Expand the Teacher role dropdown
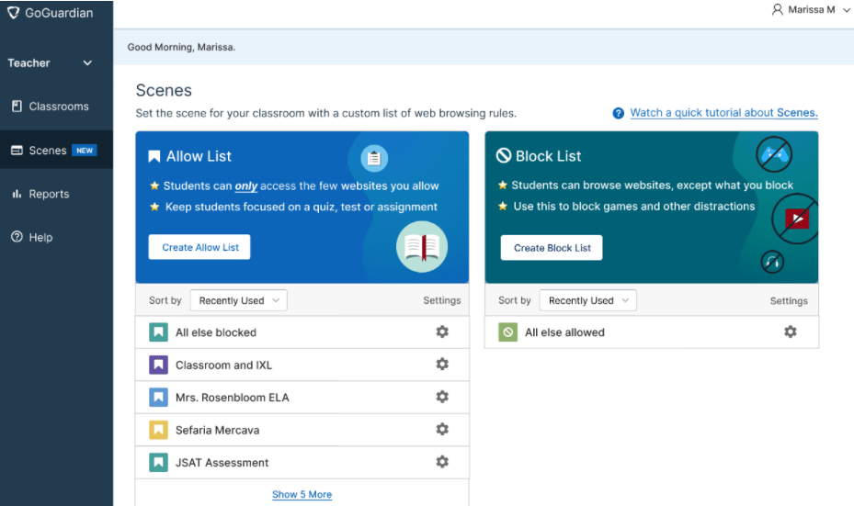 pyautogui.click(x=87, y=63)
